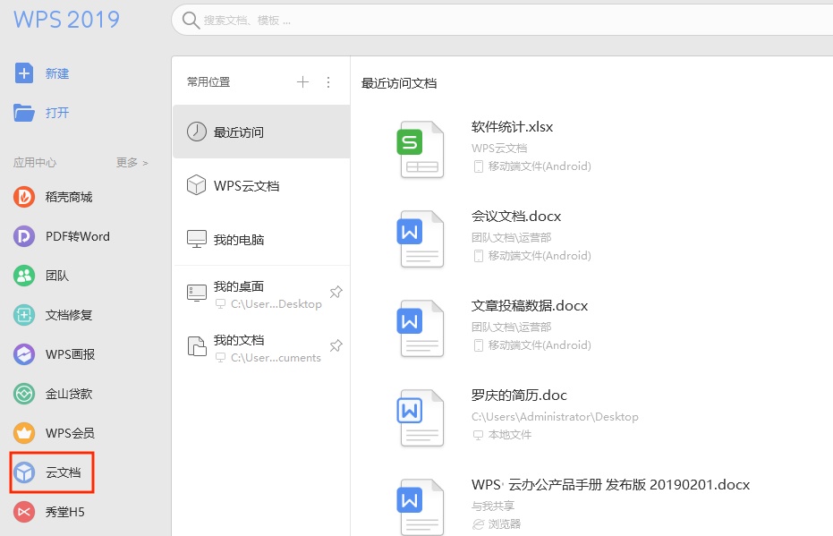Click the blue folder Open icon
This screenshot has height=536, width=833.
(x=24, y=113)
